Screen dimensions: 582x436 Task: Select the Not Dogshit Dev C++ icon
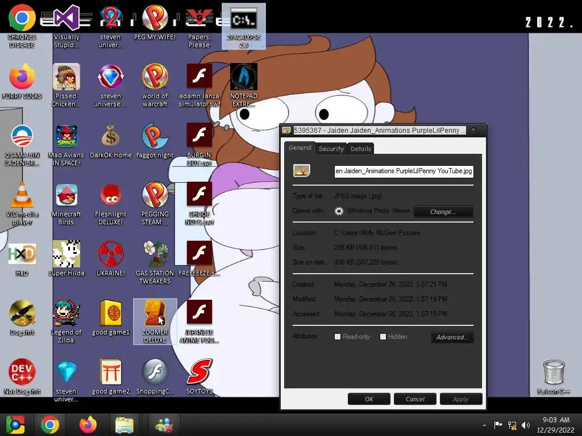tap(22, 377)
